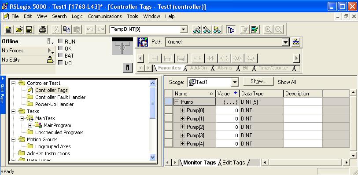Click the Data Type column header
The image size is (358, 175).
[x=262, y=93]
